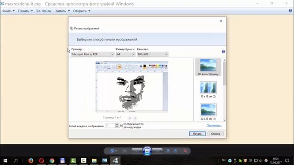Go to next preview page
Screen dimensions: 294x165
[135, 118]
